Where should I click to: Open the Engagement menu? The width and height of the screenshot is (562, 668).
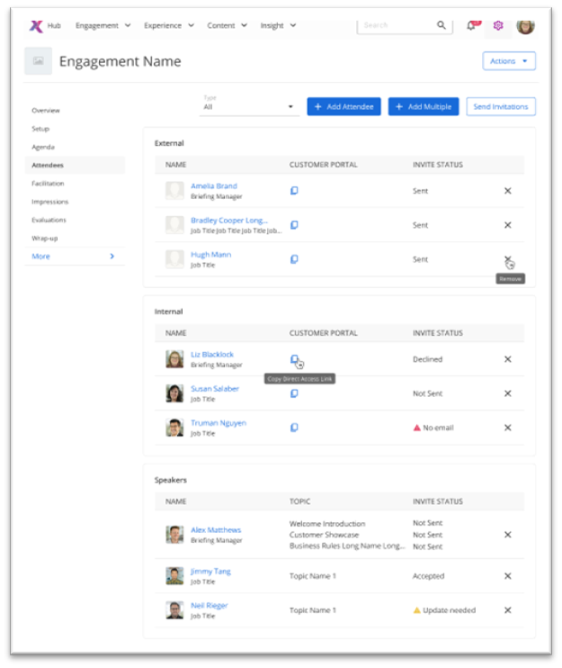tap(103, 26)
